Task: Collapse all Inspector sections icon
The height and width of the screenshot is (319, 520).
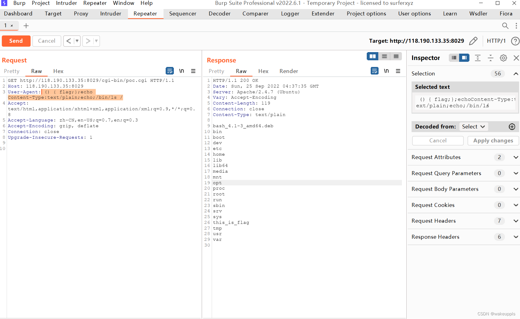Action: tap(491, 58)
